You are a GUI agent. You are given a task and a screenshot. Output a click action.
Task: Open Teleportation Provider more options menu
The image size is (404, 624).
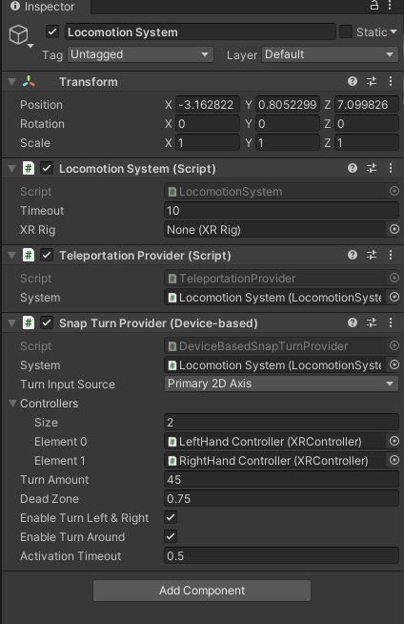391,255
